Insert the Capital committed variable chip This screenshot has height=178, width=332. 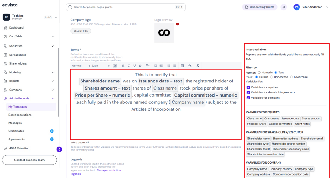[x=280, y=124]
